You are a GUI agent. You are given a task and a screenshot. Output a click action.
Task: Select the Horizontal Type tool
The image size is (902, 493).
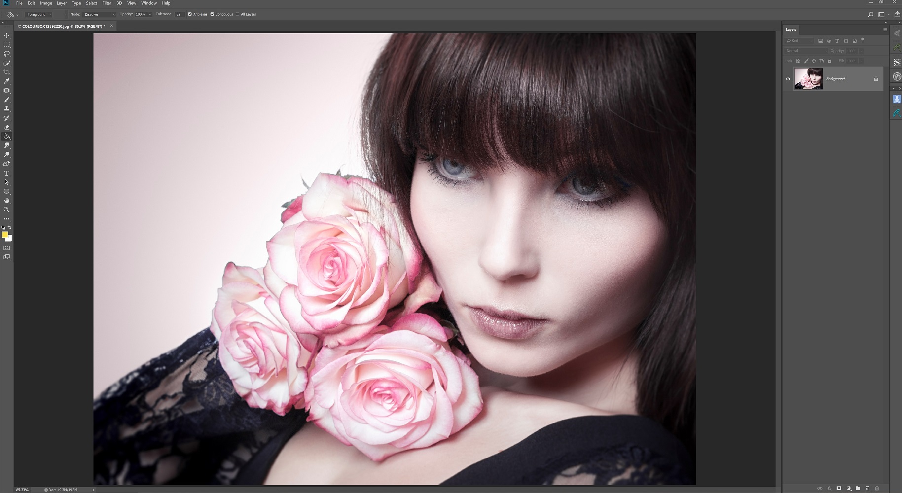tap(7, 173)
